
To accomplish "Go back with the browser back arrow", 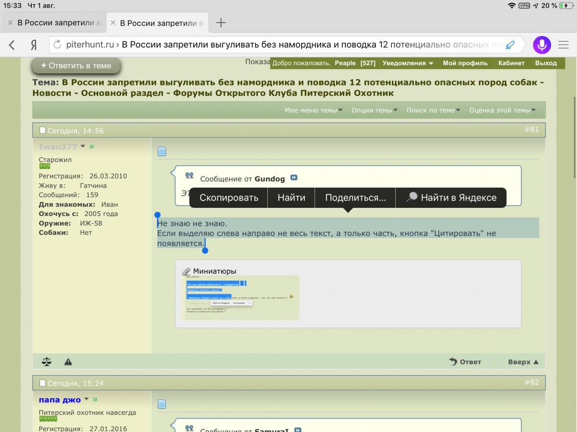I will (x=12, y=45).
